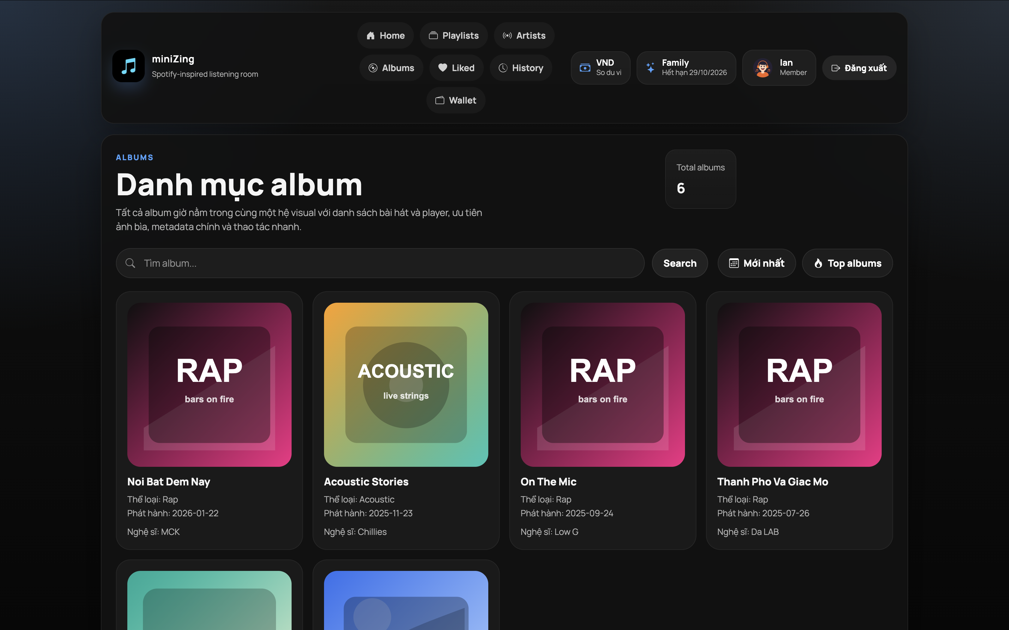
Task: Click release date Phát hành: 2026-01-22
Action: 173,513
